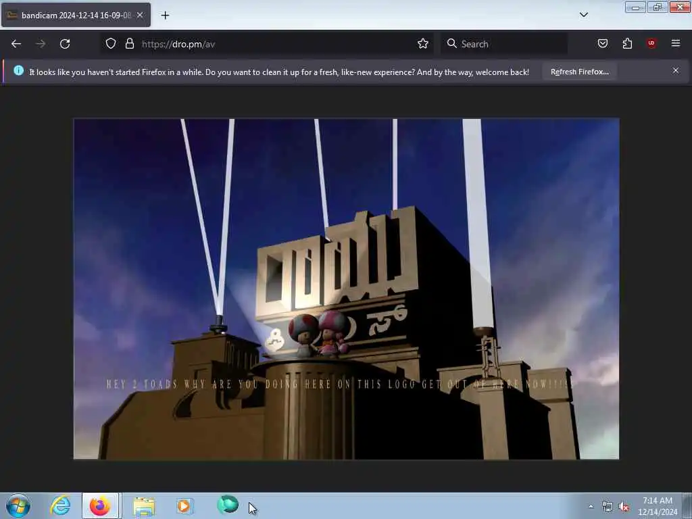Show hidden system tray icons
The image size is (692, 519).
pos(591,506)
